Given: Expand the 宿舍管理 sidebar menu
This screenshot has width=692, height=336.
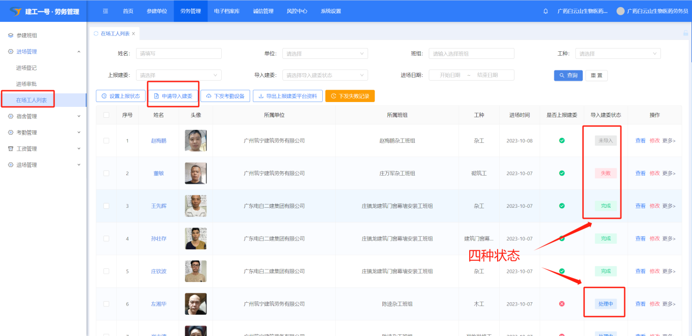Looking at the screenshot, I should coord(44,116).
